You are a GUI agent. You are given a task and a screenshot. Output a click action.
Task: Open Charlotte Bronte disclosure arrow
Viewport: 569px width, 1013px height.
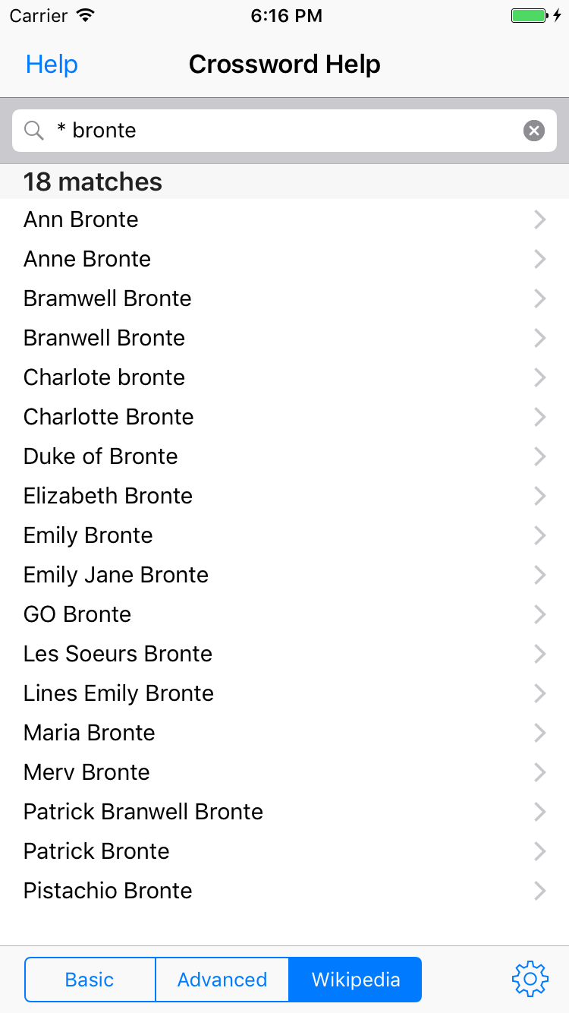pyautogui.click(x=539, y=417)
